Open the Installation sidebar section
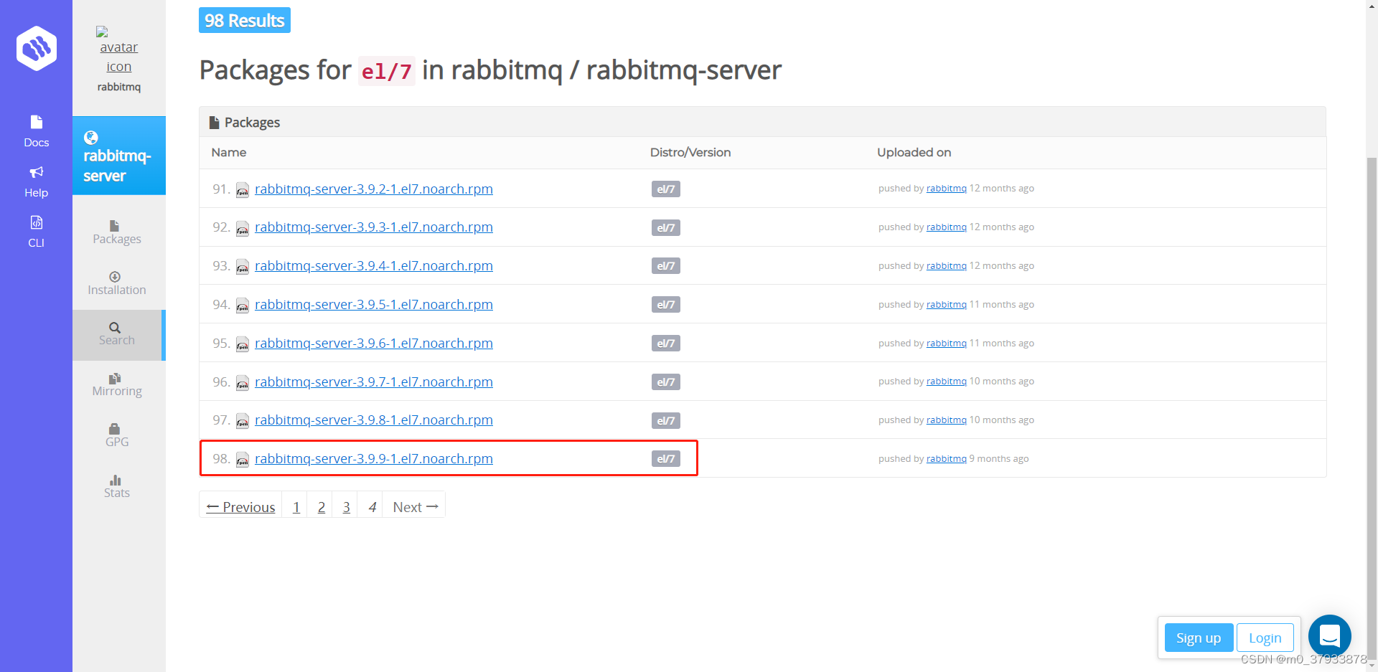1378x672 pixels. click(x=117, y=283)
